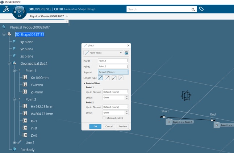Open the Point-Point line type dropdown
This screenshot has width=234, height=153.
[103, 53]
